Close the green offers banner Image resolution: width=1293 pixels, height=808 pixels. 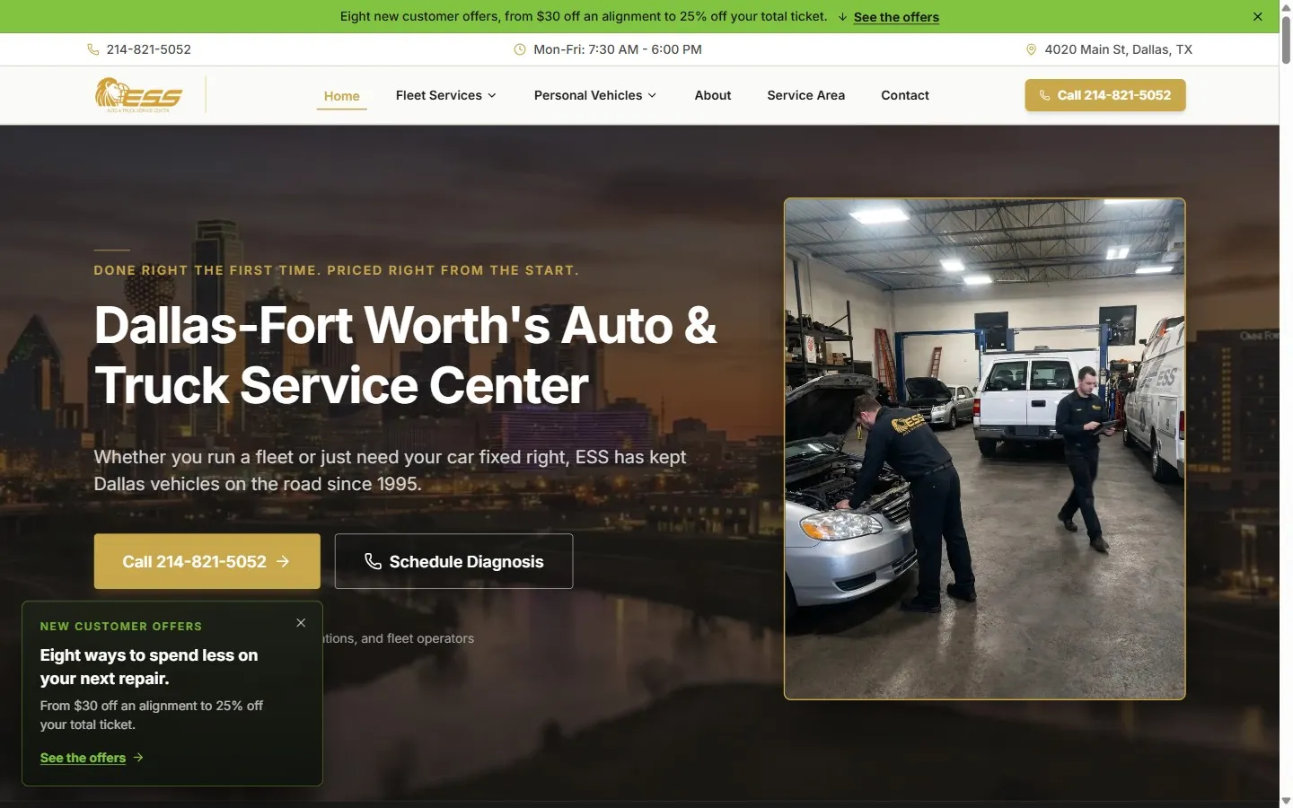click(1257, 16)
